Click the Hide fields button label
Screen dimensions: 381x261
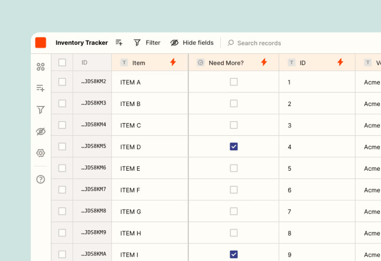click(198, 43)
